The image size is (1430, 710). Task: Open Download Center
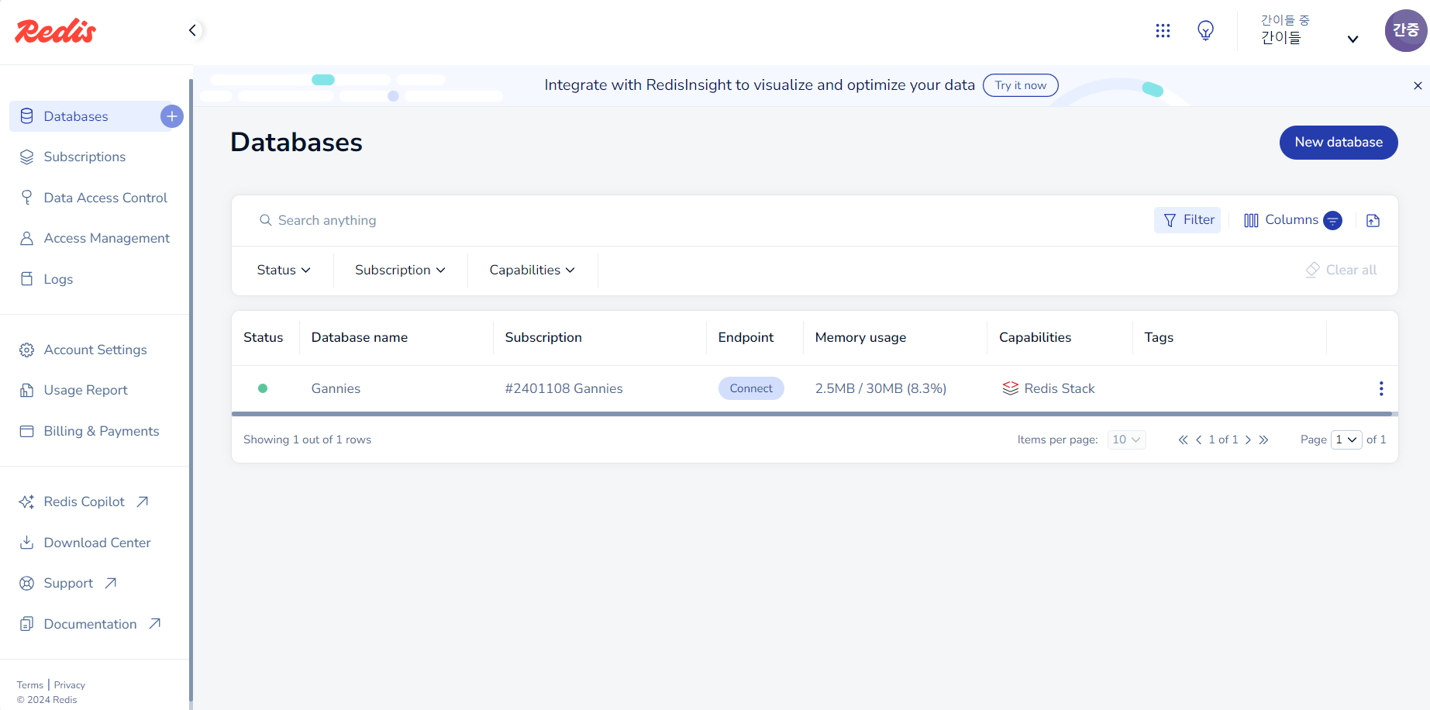97,543
